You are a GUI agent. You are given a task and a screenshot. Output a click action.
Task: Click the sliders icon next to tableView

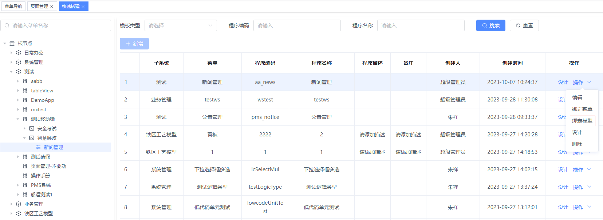coord(25,91)
